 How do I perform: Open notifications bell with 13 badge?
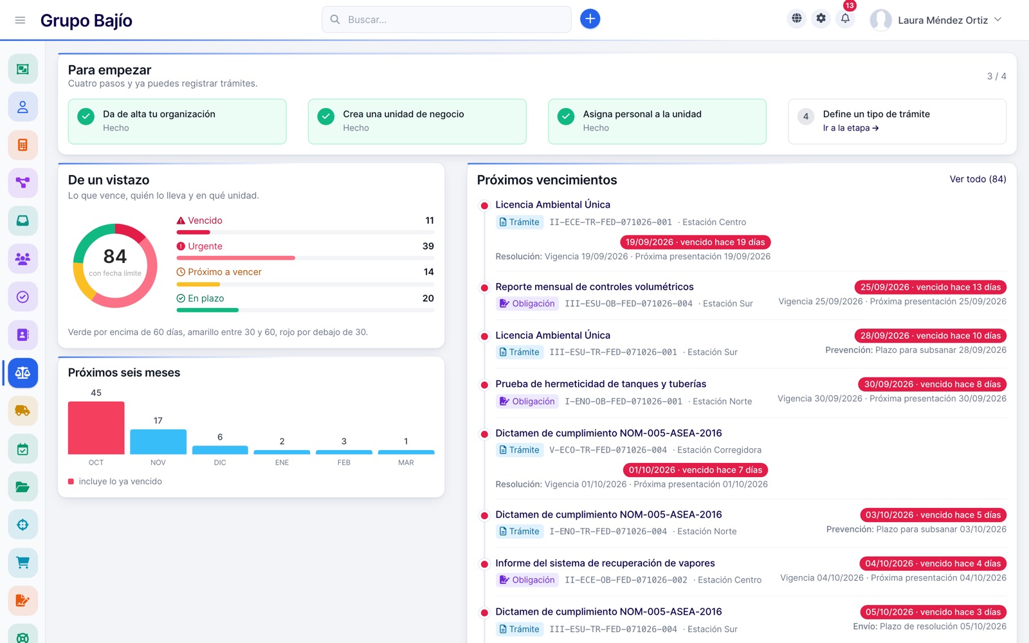[x=845, y=19]
